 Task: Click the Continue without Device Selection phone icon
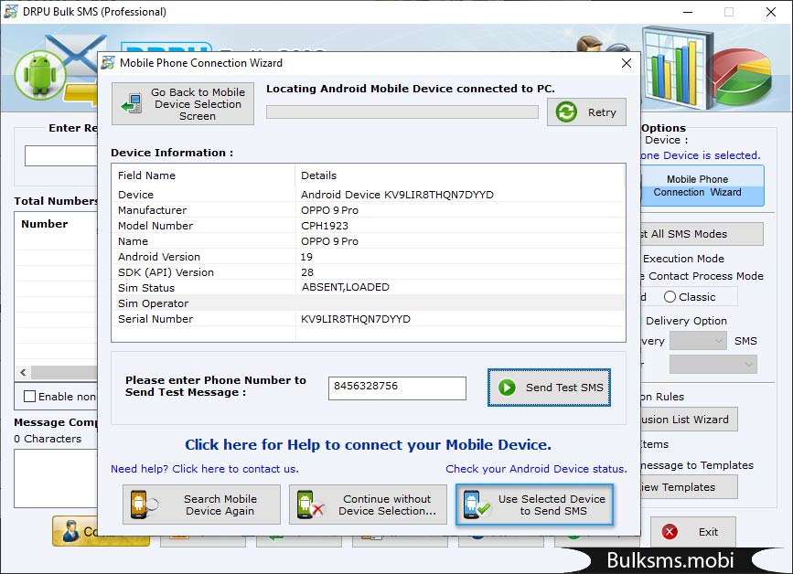[x=310, y=505]
